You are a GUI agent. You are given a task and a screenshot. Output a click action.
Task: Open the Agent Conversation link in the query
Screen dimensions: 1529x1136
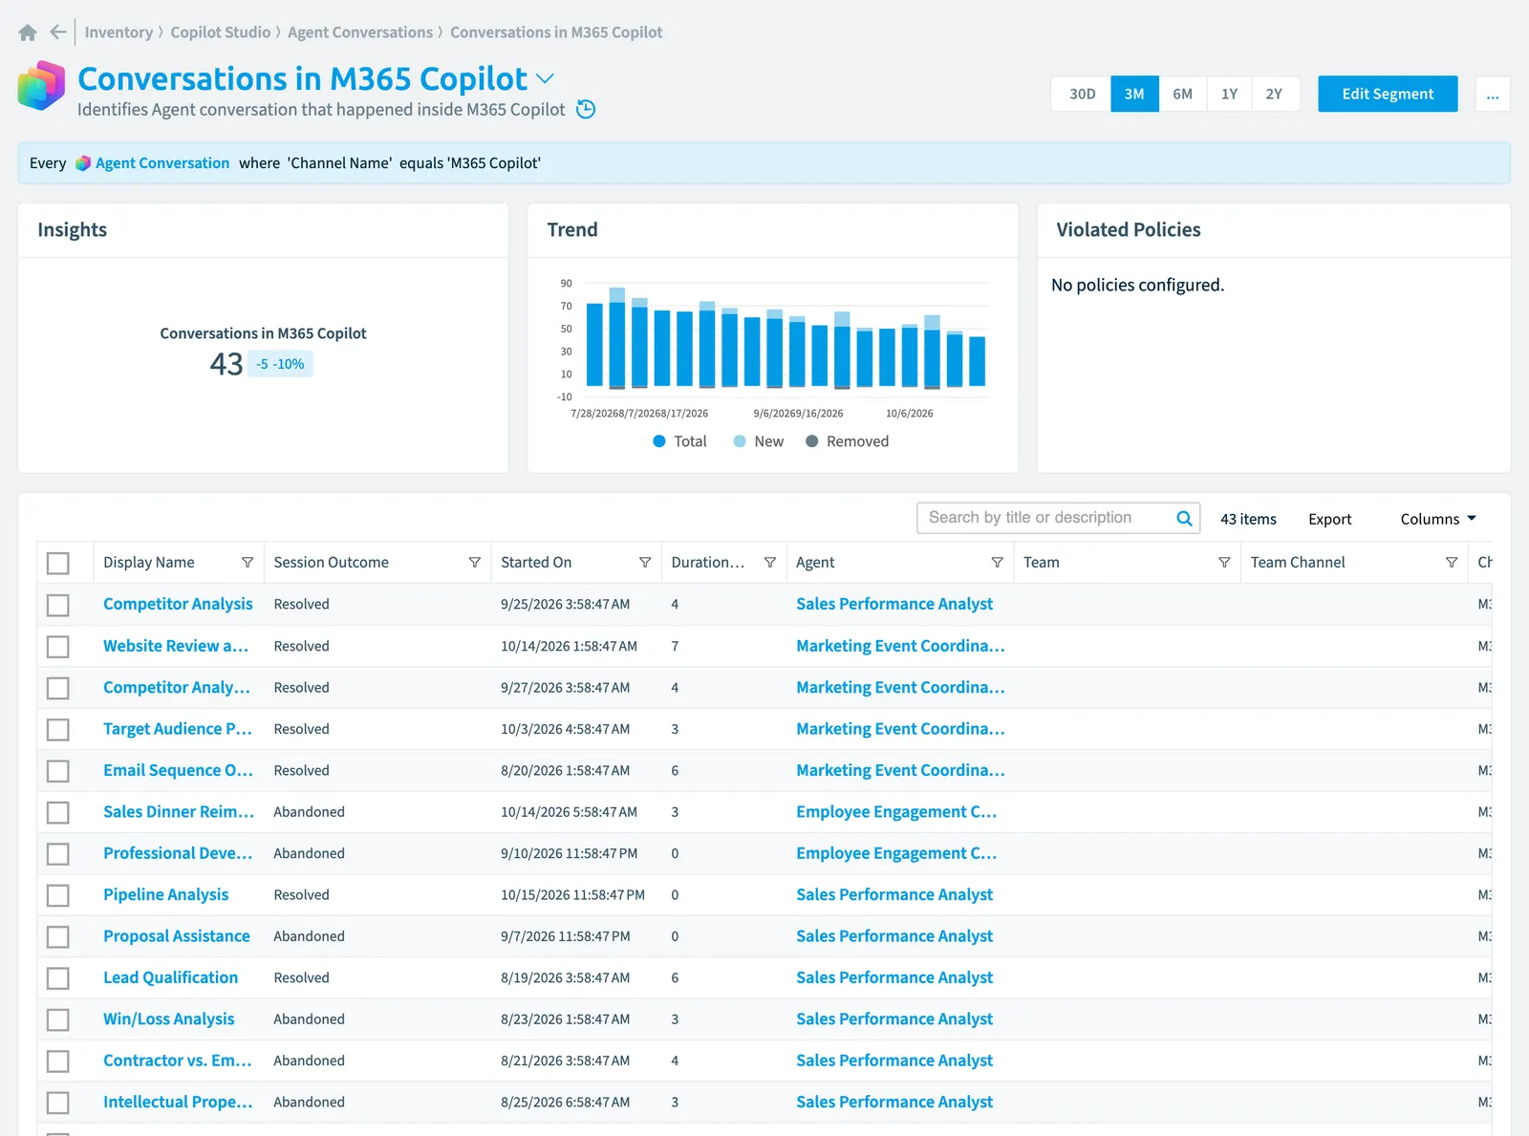[162, 163]
